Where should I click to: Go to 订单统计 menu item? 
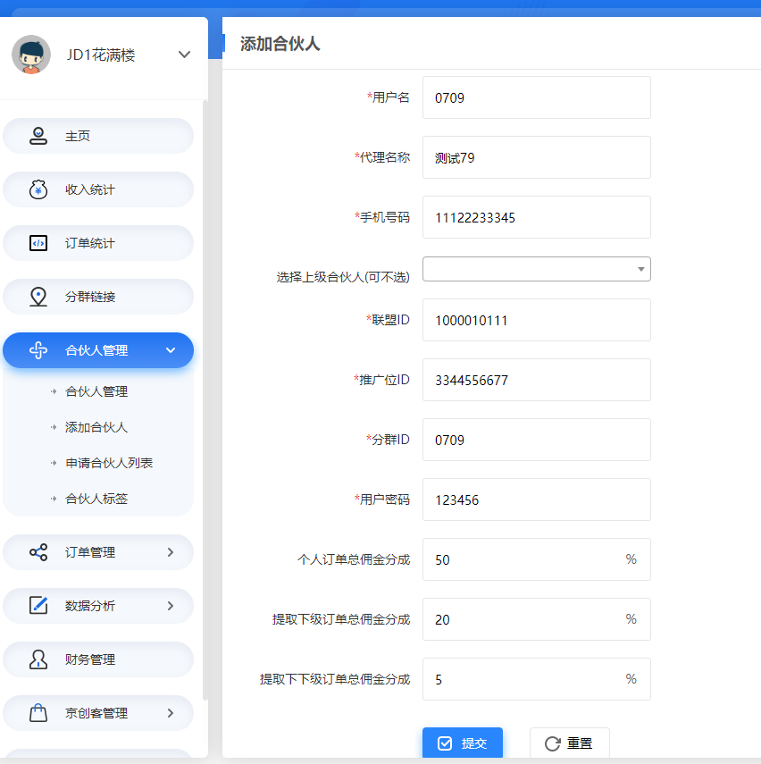pos(98,243)
